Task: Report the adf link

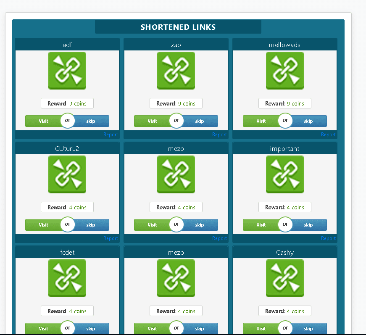Action: 111,135
